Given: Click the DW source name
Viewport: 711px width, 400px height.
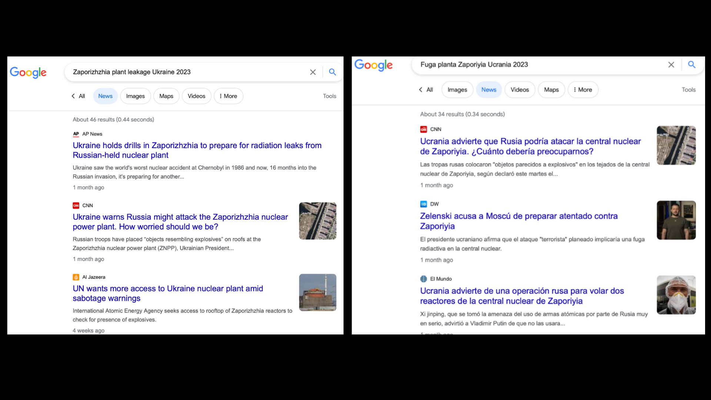Looking at the screenshot, I should click(434, 204).
